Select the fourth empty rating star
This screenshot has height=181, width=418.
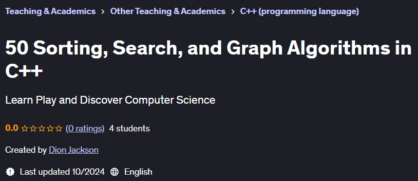pos(50,129)
